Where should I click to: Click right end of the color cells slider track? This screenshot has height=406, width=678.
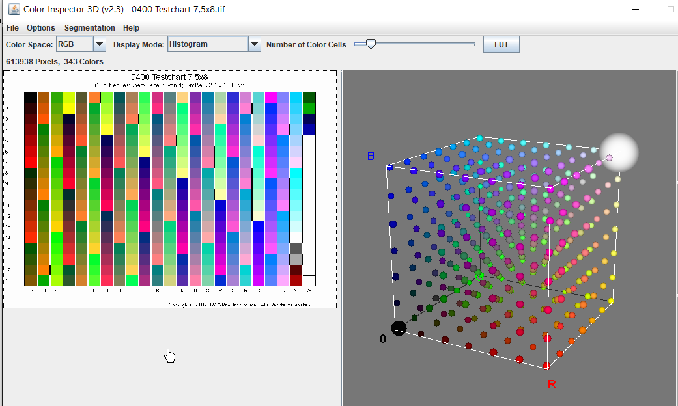tap(473, 44)
